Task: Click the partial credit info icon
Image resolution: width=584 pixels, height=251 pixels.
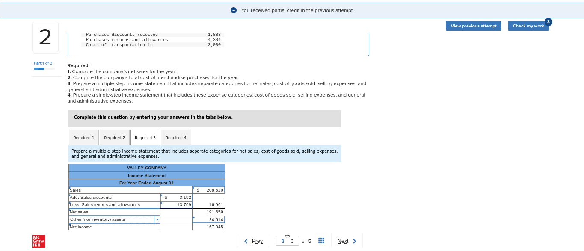Action: (x=233, y=10)
